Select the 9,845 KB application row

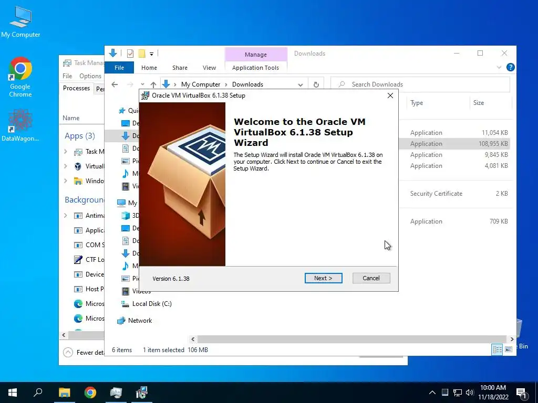pyautogui.click(x=455, y=155)
